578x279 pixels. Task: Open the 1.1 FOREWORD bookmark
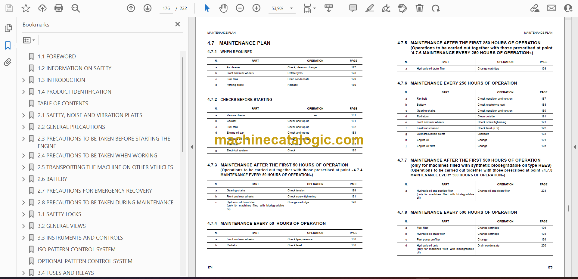pos(57,57)
